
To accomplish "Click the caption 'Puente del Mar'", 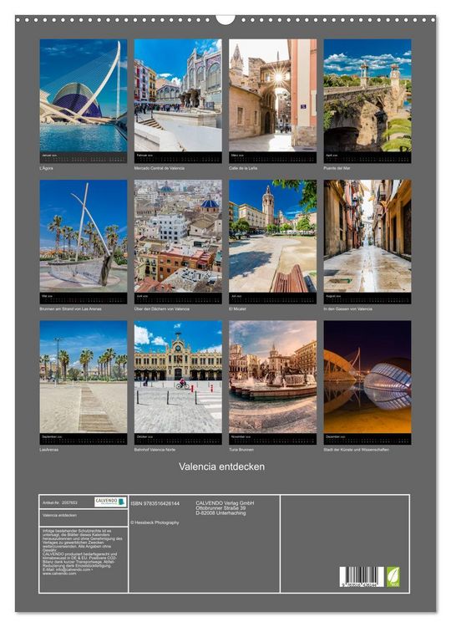I will [x=337, y=168].
